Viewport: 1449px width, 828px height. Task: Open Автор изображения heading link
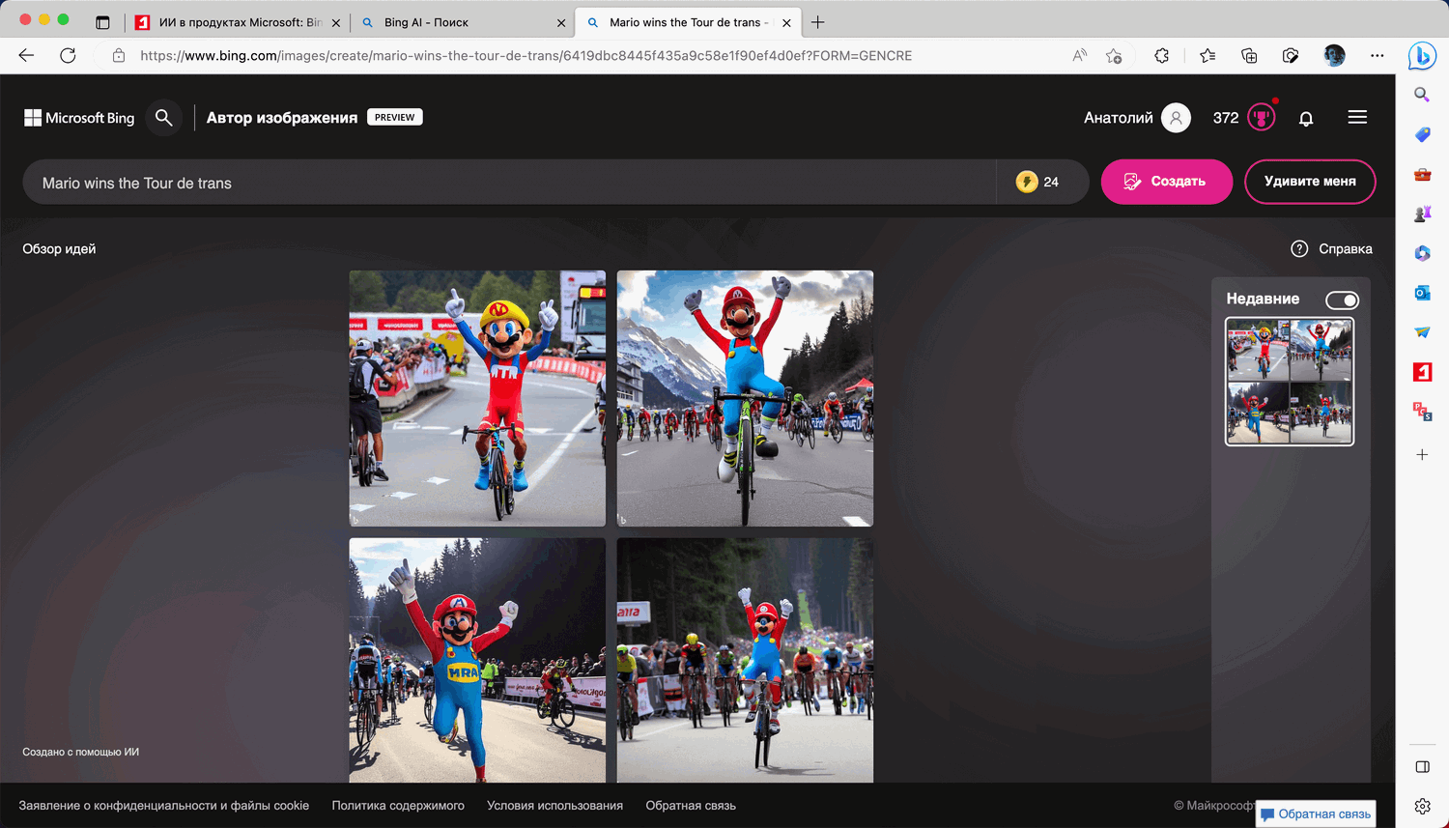coord(282,118)
